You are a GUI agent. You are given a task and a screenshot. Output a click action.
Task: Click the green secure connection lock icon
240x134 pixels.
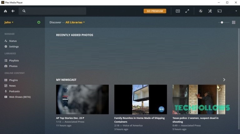[x=39, y=22]
